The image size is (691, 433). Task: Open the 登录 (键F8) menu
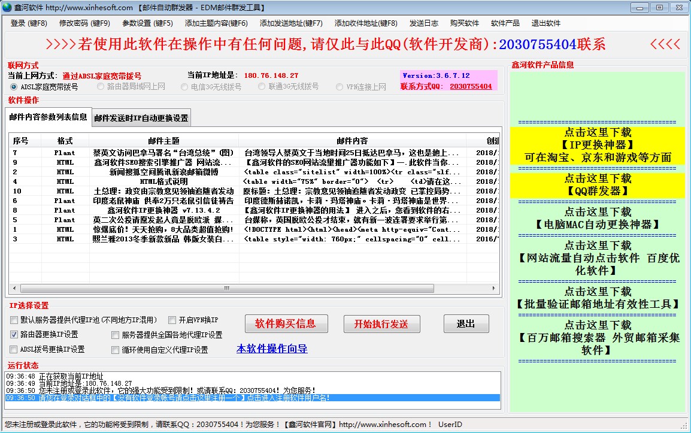(x=29, y=23)
